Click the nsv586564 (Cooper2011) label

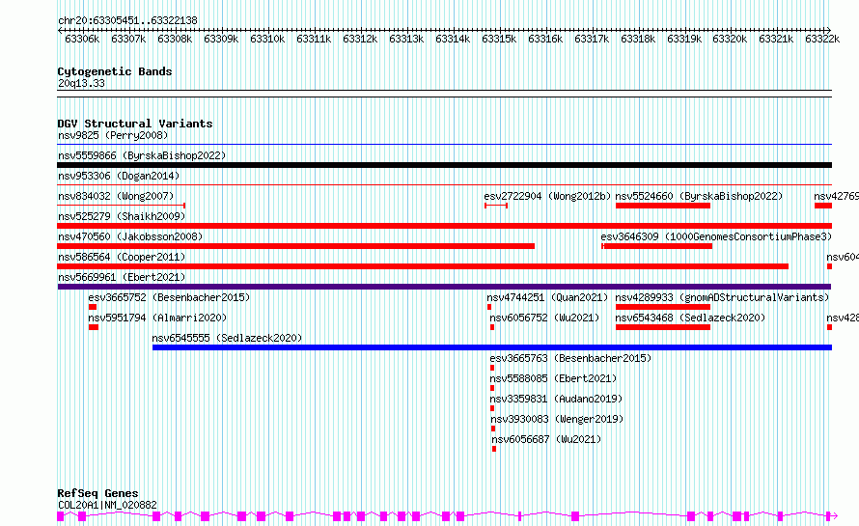(x=122, y=257)
